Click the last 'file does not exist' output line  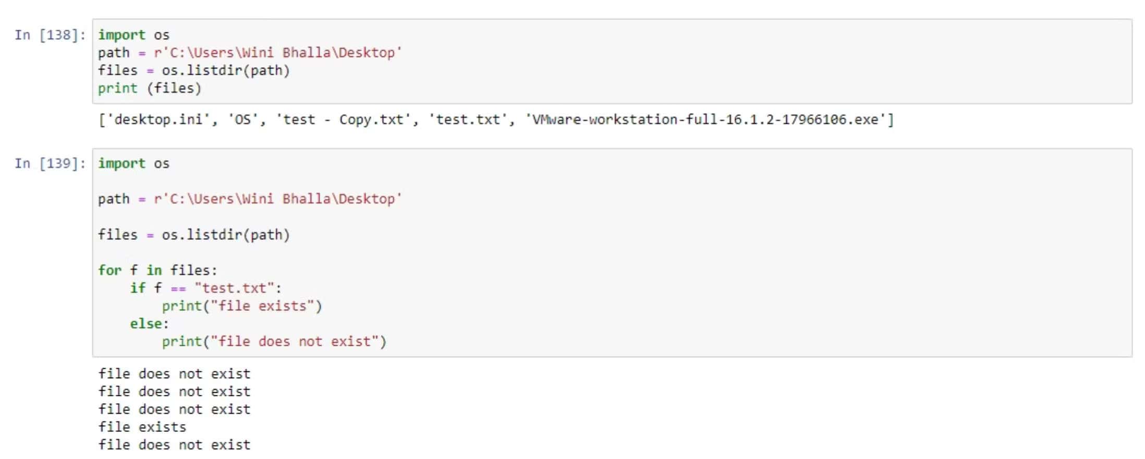(174, 445)
